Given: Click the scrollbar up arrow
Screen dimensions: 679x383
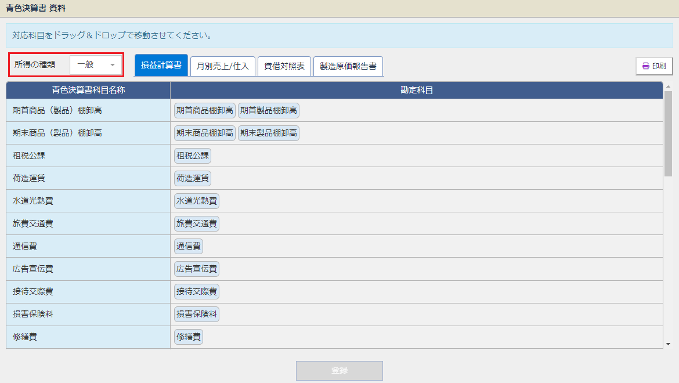Looking at the screenshot, I should (x=668, y=86).
